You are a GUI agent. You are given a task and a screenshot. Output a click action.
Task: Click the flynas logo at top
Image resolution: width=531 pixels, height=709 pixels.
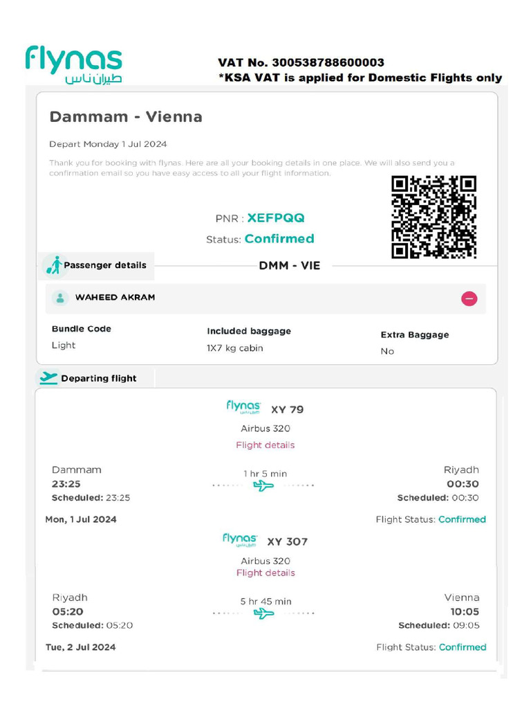coord(74,64)
